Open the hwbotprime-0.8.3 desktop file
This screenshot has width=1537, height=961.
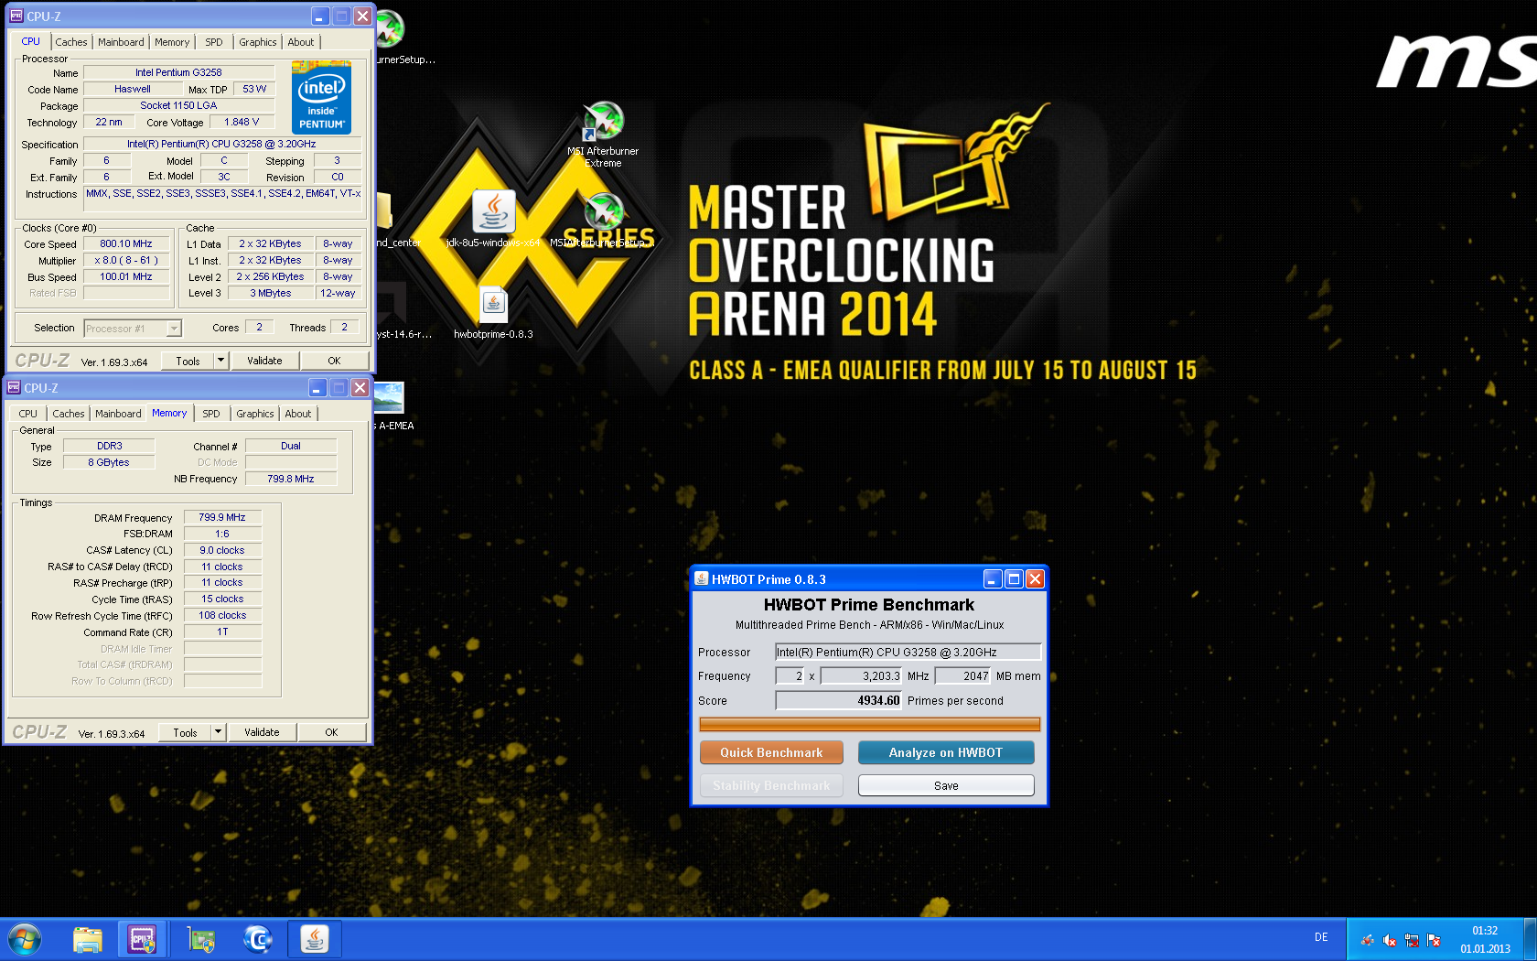(493, 311)
